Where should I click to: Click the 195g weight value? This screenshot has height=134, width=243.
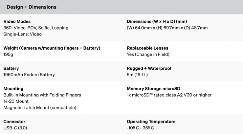coord(9,55)
